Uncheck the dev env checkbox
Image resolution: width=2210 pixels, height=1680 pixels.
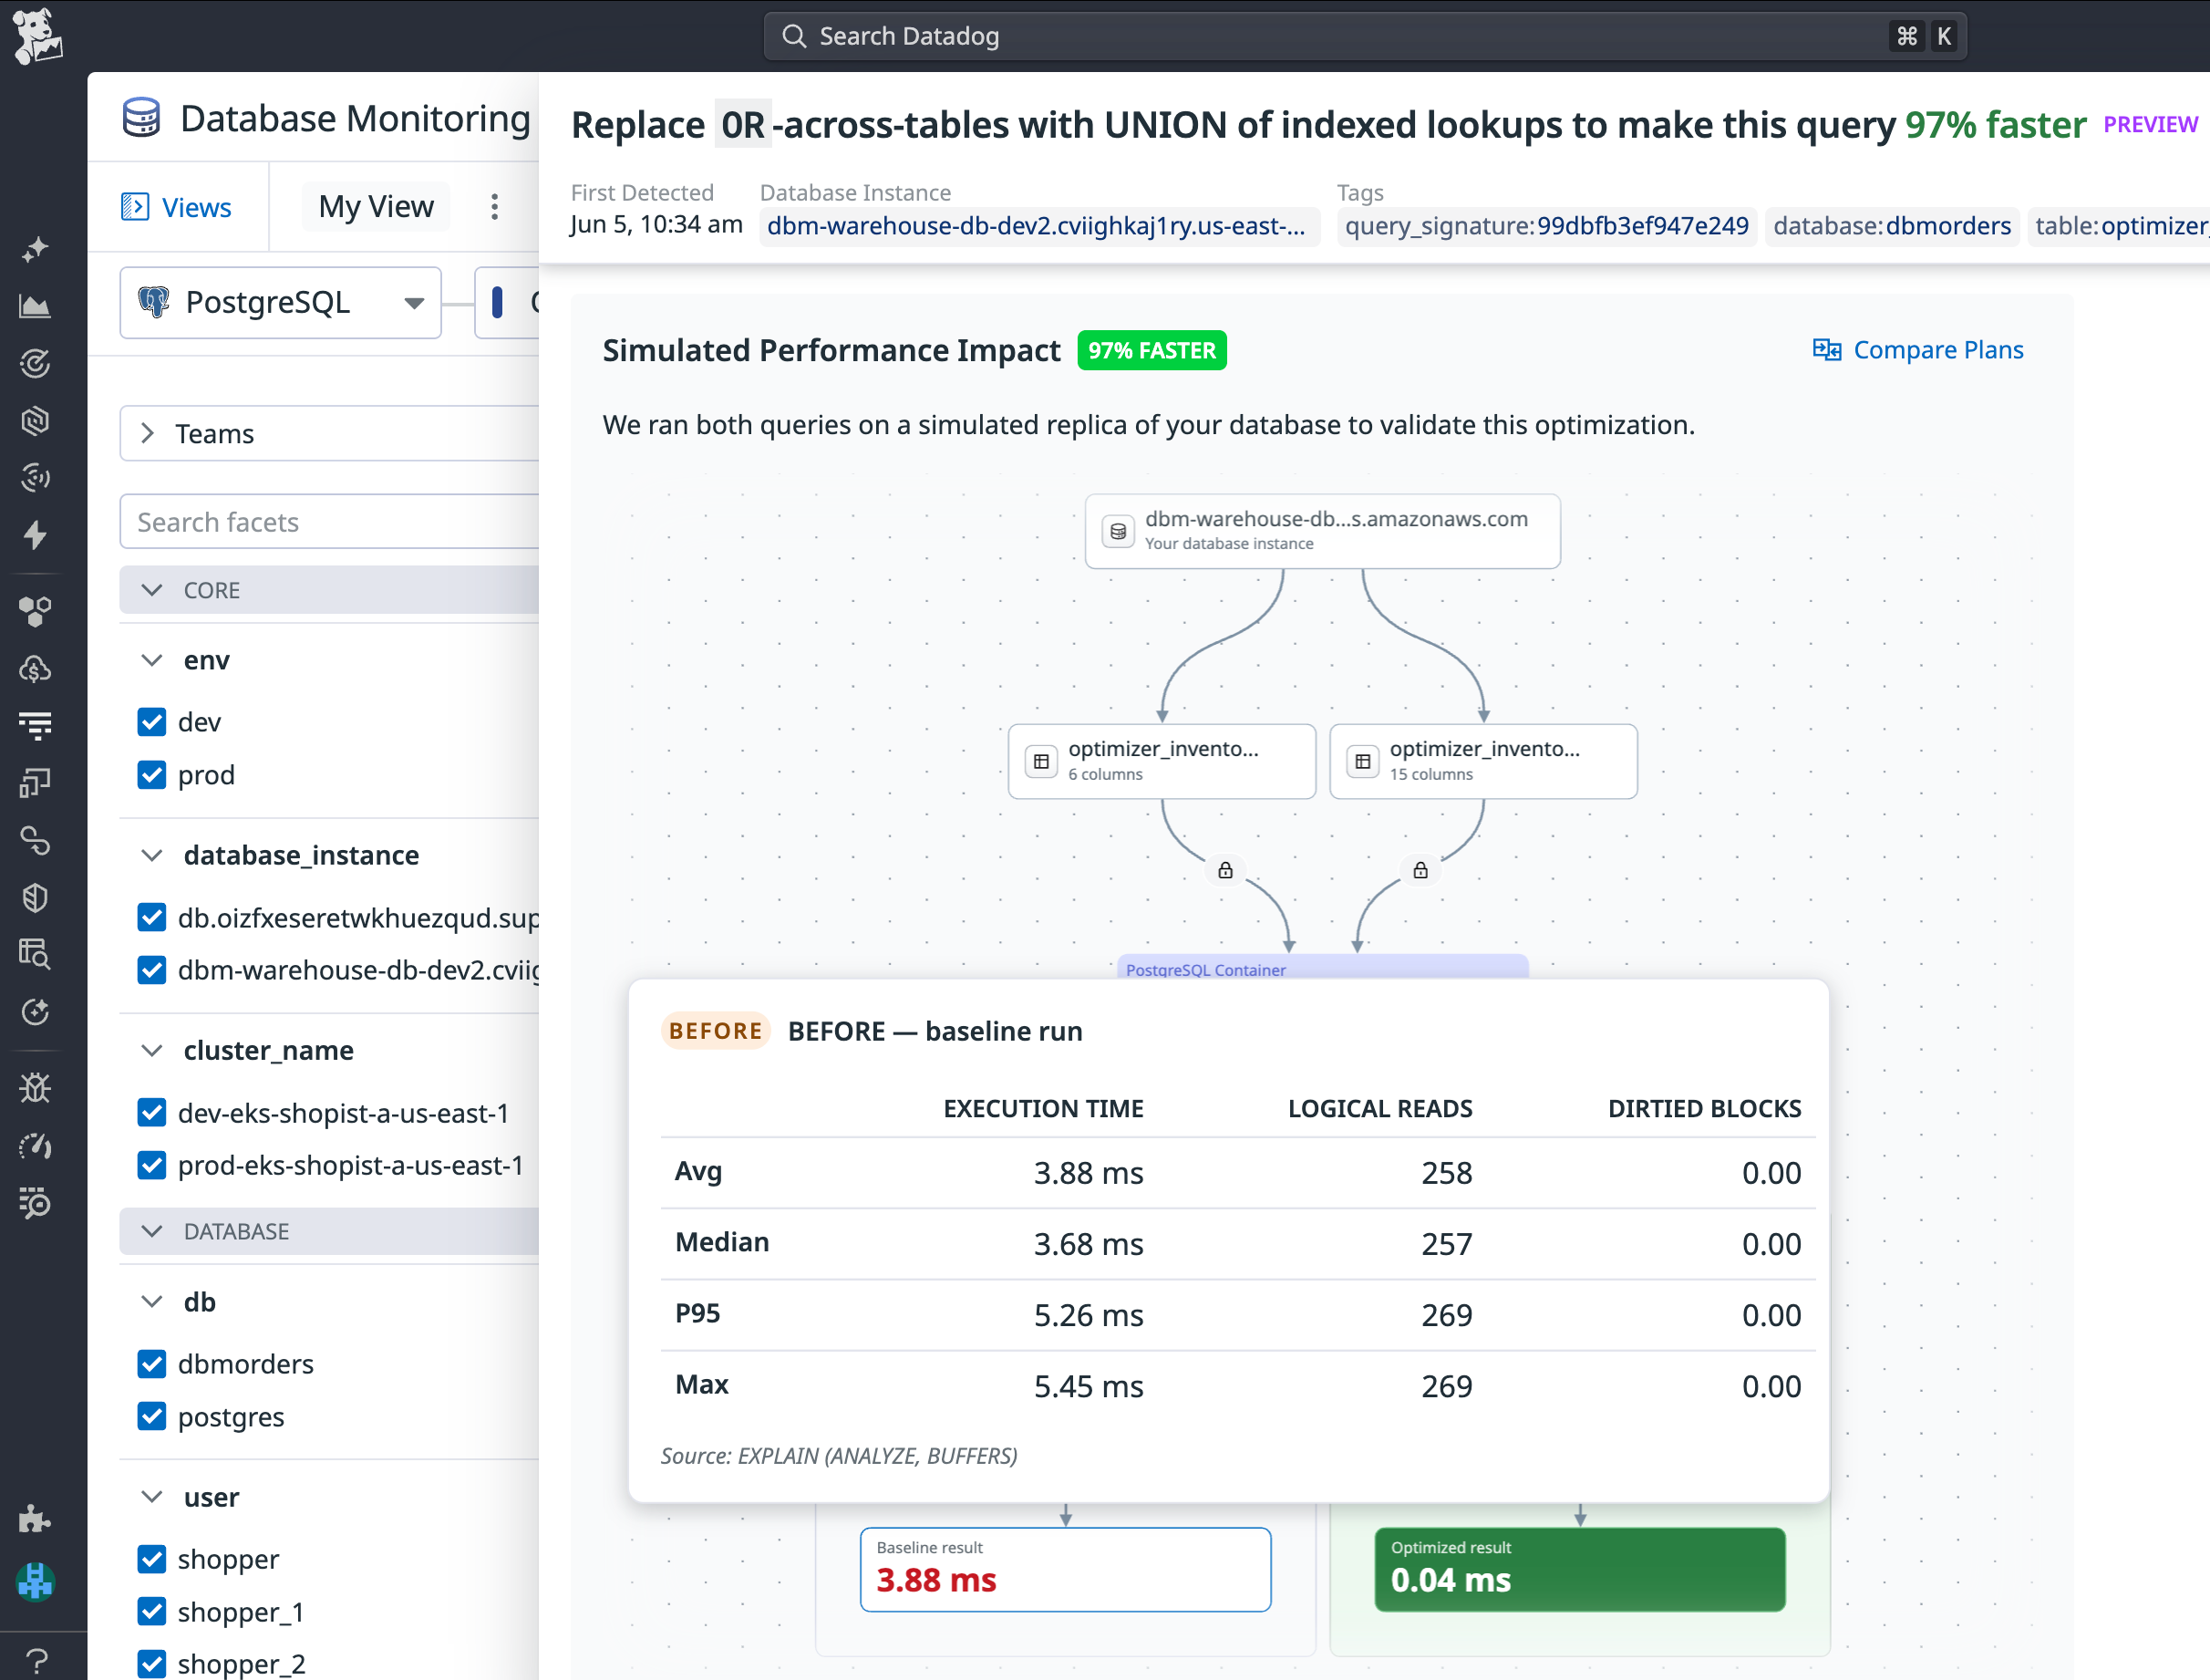point(152,722)
